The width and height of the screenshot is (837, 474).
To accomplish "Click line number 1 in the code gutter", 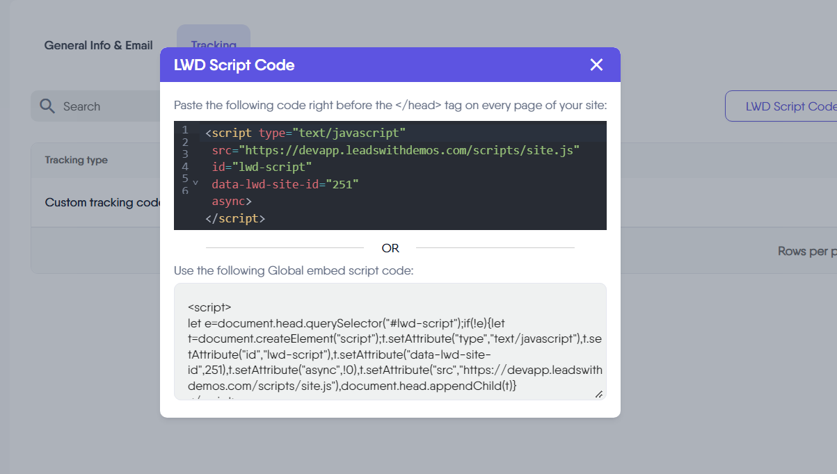I will (x=185, y=130).
